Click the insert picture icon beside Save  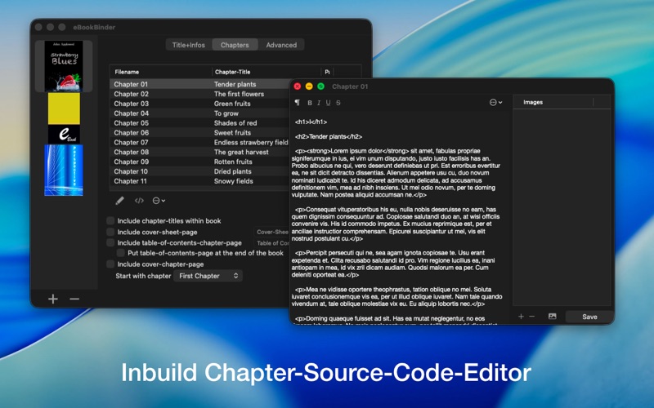click(553, 317)
